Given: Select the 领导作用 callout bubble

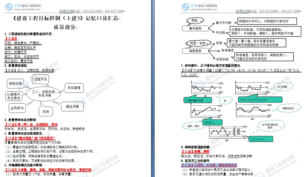Looking at the screenshot, I should click(15, 84).
